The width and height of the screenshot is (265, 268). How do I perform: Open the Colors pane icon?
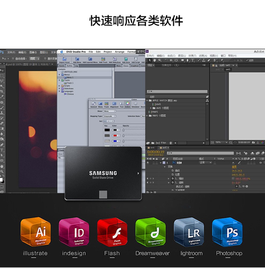[127, 104]
